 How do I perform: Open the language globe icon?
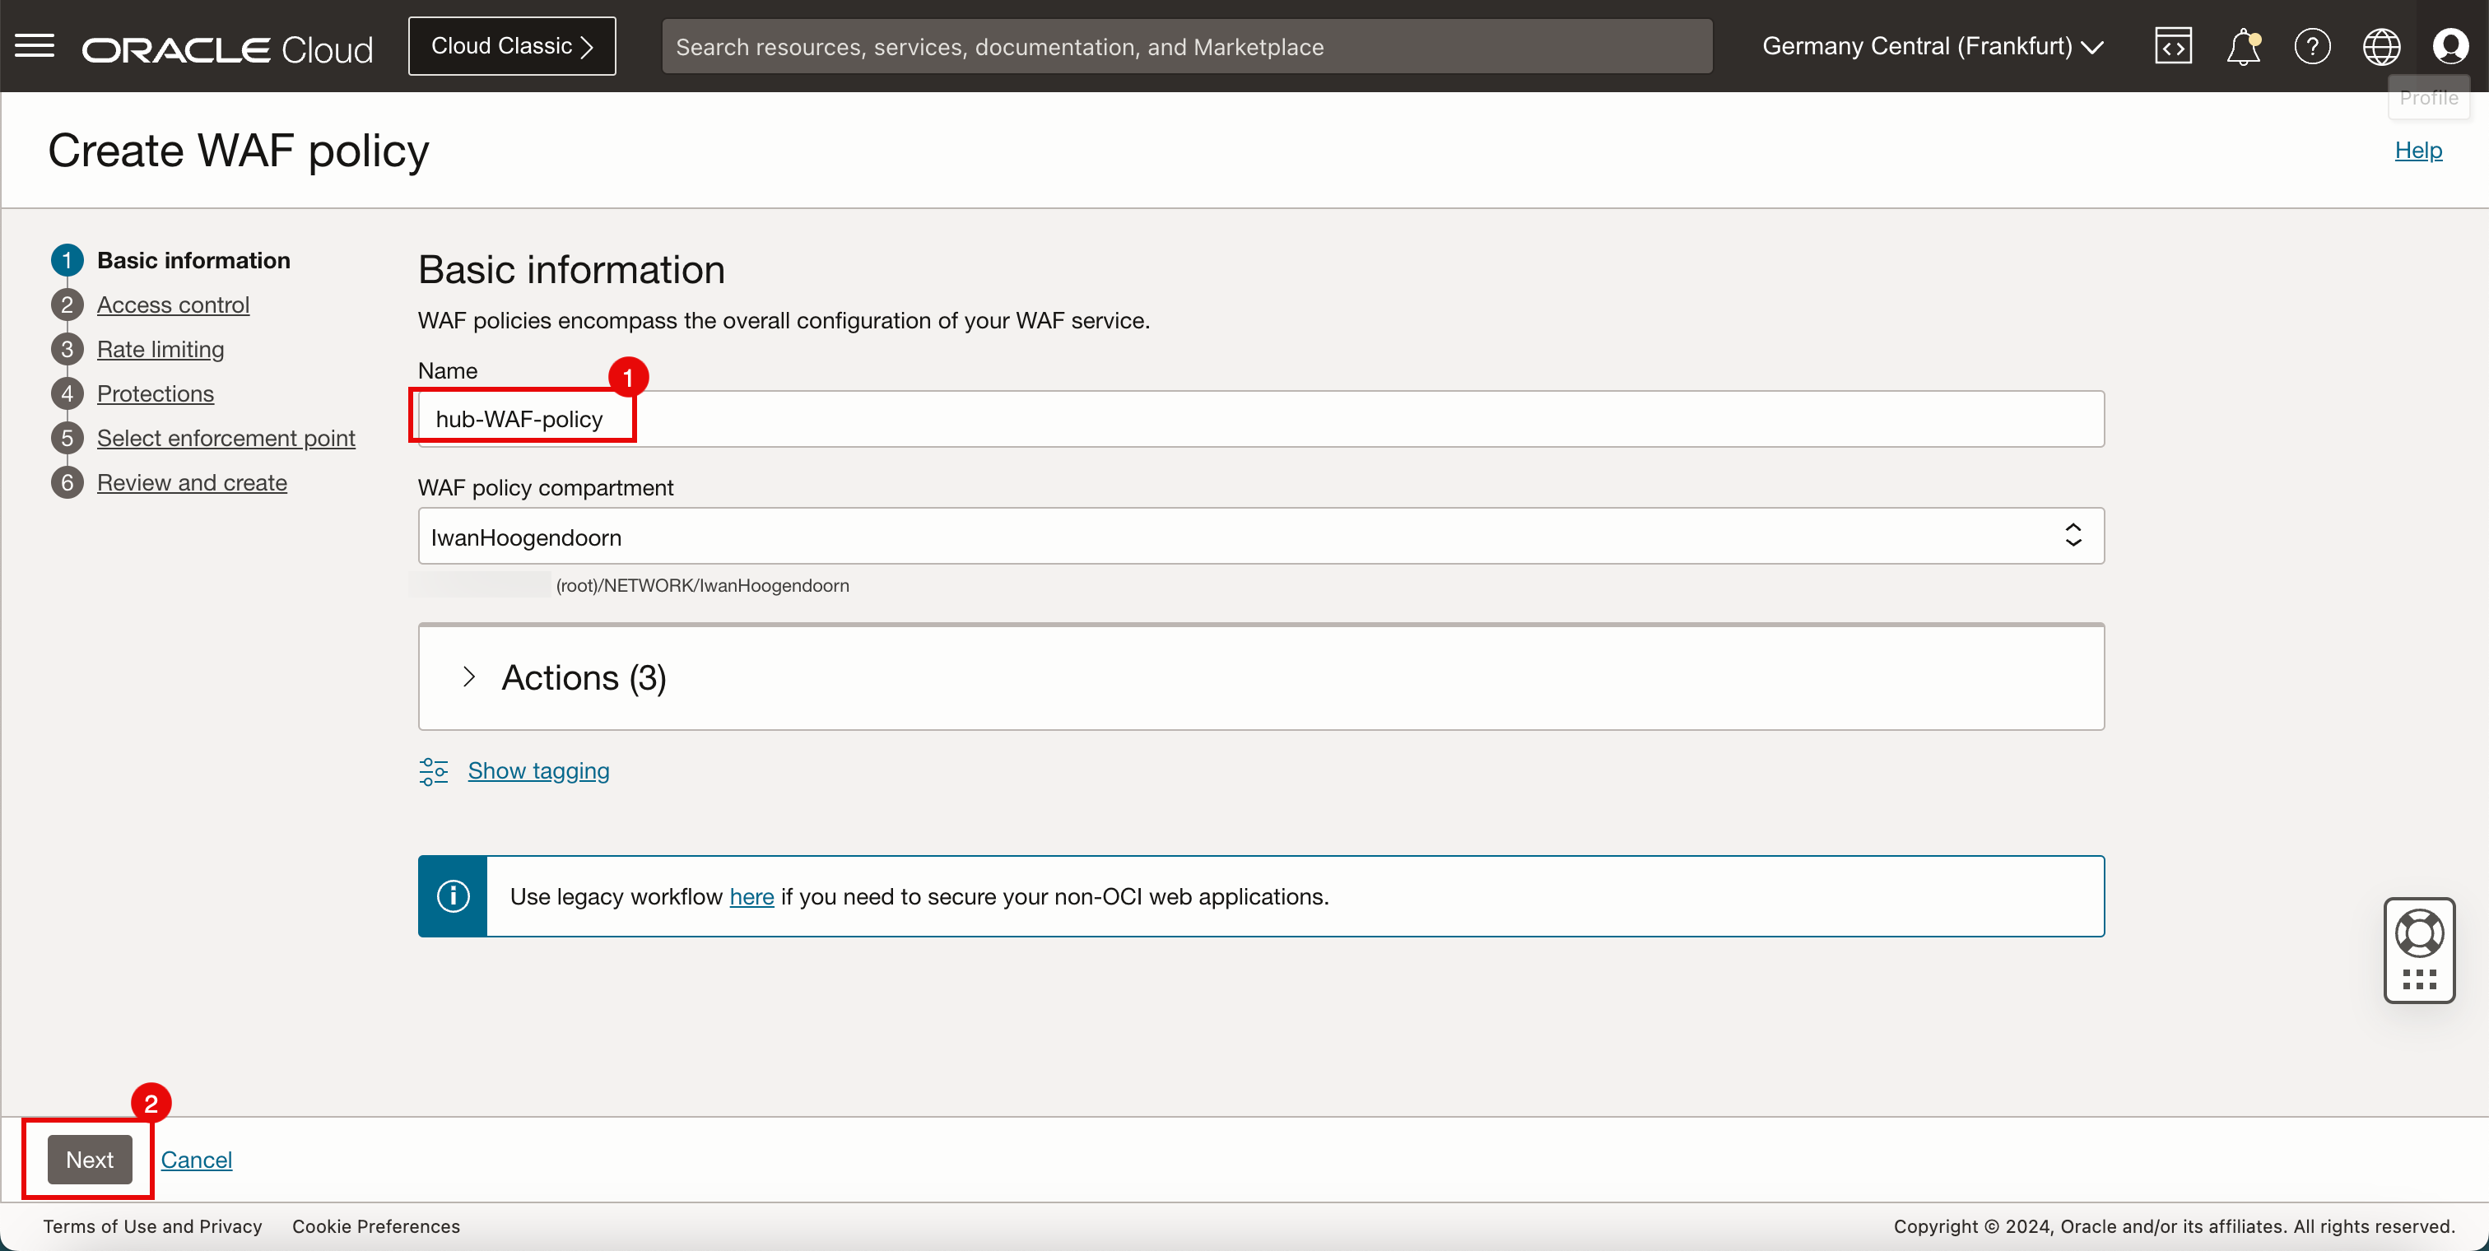coord(2381,45)
